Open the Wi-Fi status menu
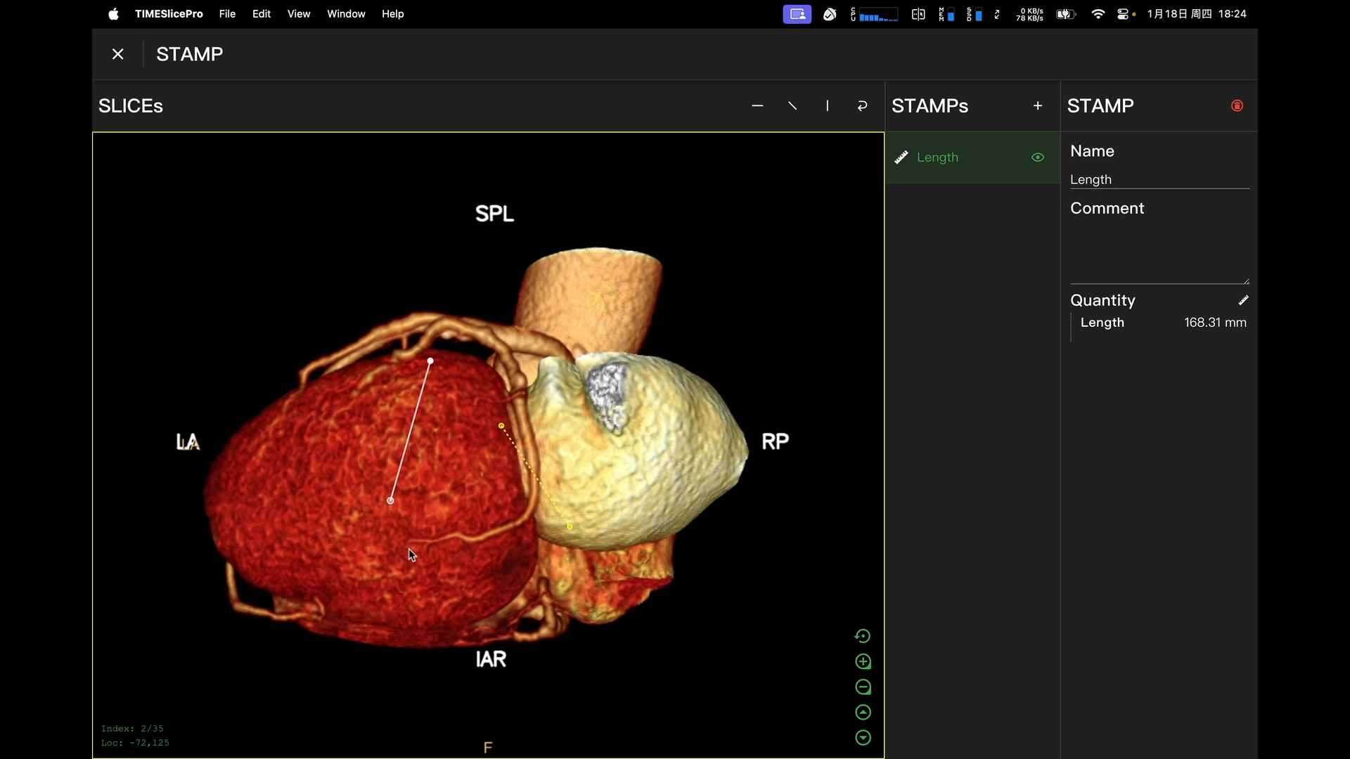 pyautogui.click(x=1097, y=14)
